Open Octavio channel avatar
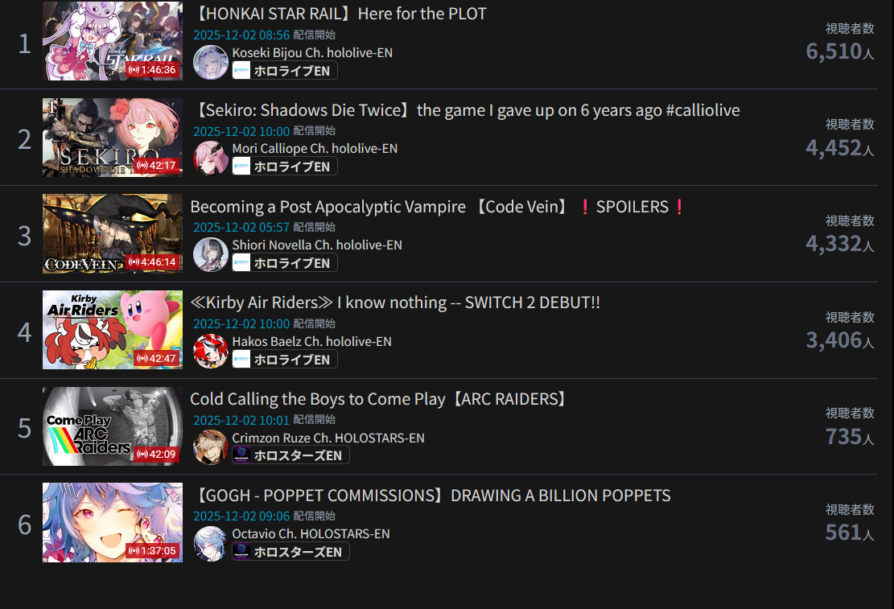894x609 pixels. click(x=210, y=543)
